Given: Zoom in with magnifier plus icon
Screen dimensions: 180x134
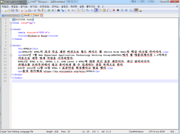Looking at the screenshot, I should (68, 10).
